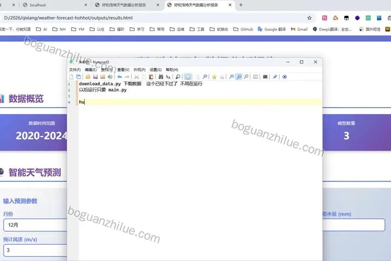The width and height of the screenshot is (391, 261).
Task: Click the Open file folder icon in Notepad3
Action: click(x=88, y=77)
